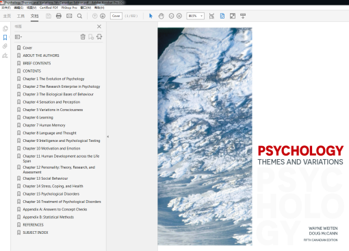The image size is (349, 251).
Task: Open the Page Thumbnails panel icon
Action: (x=5, y=29)
